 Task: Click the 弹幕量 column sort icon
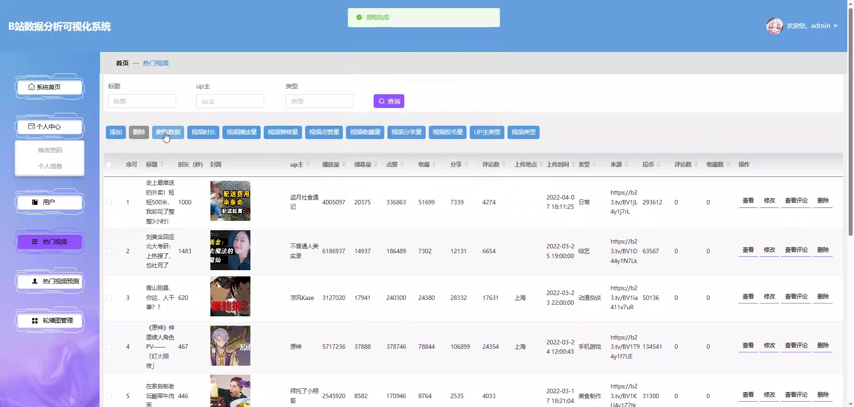[376, 164]
